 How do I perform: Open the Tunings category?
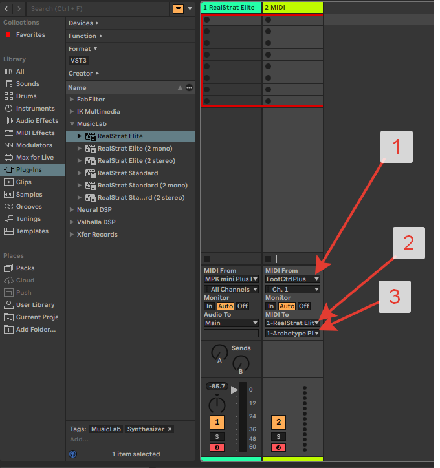[x=28, y=218]
